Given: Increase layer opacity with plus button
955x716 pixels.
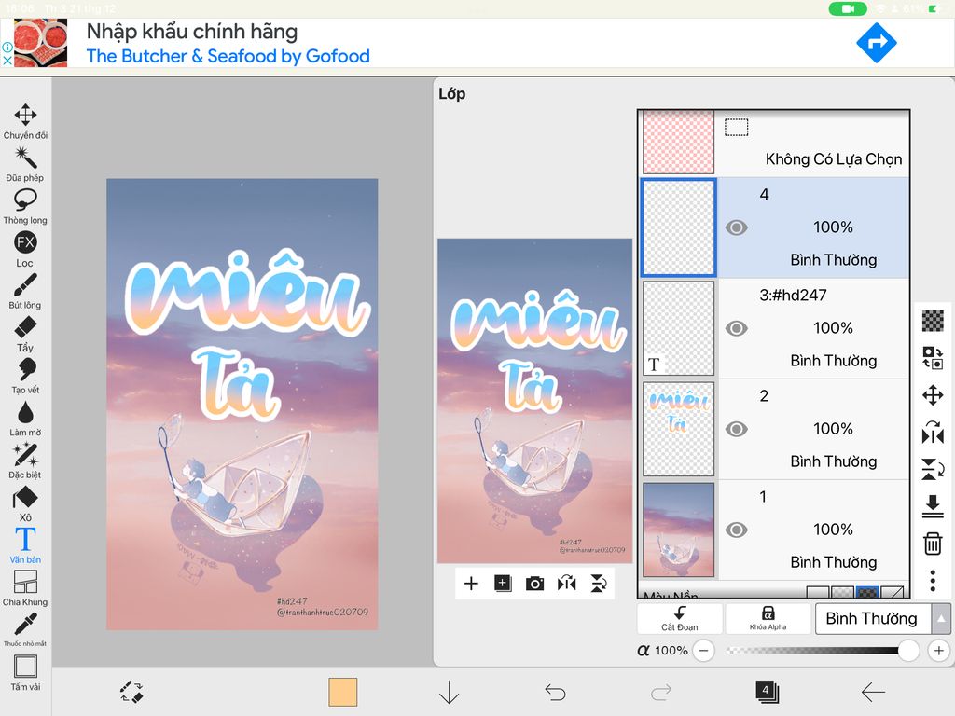Looking at the screenshot, I should (938, 650).
